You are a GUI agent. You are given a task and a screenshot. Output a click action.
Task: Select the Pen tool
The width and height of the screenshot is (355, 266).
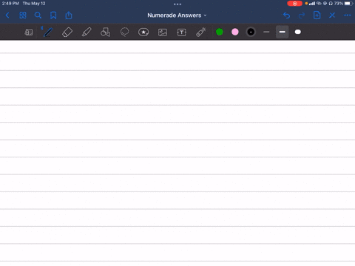pos(48,32)
